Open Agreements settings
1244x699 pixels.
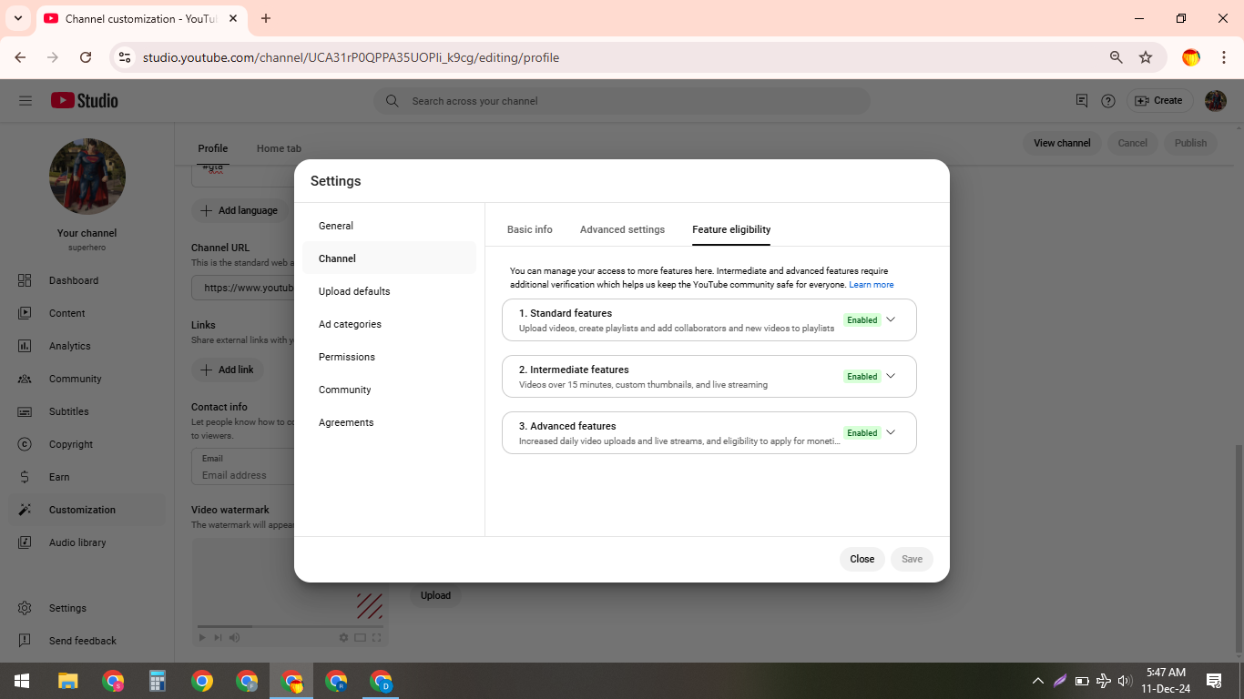[x=389, y=422]
